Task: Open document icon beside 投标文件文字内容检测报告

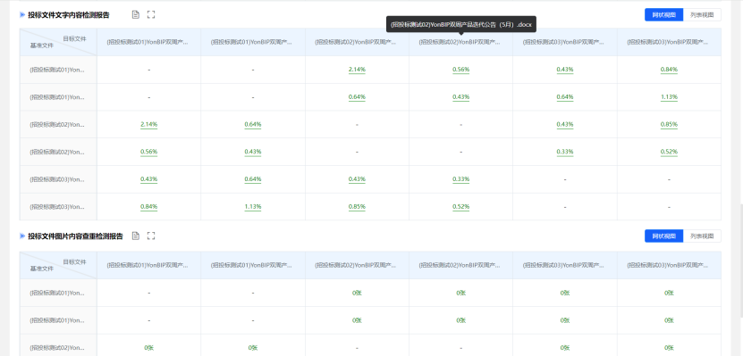Action: [x=136, y=14]
